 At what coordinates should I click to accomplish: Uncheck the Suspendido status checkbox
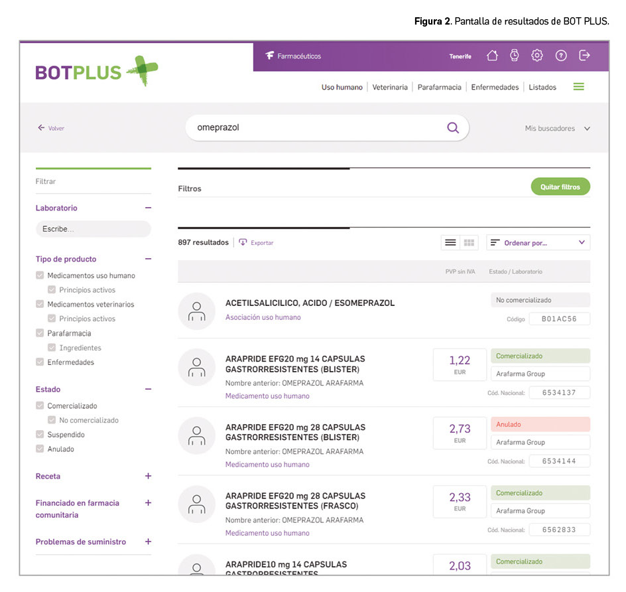click(40, 435)
